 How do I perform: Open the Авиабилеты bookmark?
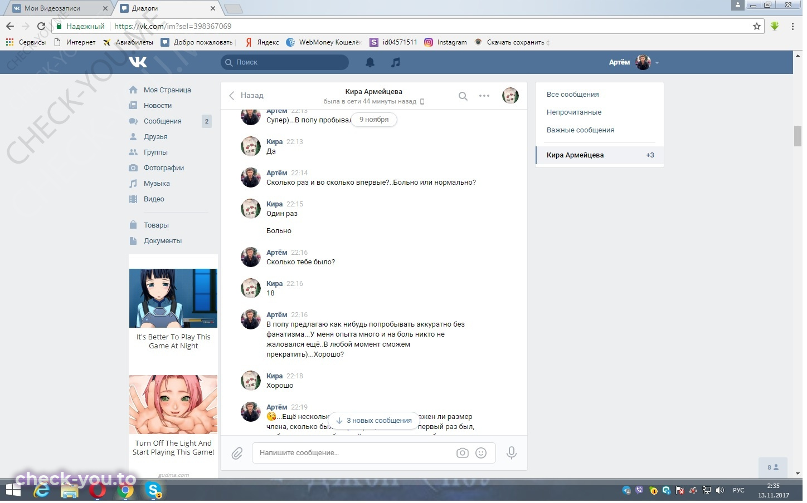pyautogui.click(x=129, y=42)
